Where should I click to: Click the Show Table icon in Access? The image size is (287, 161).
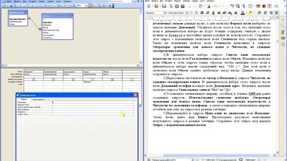point(70,6)
